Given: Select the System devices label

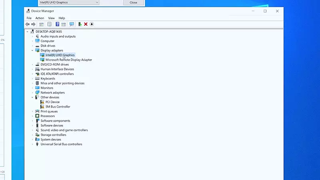Looking at the screenshot, I should coord(51,140).
